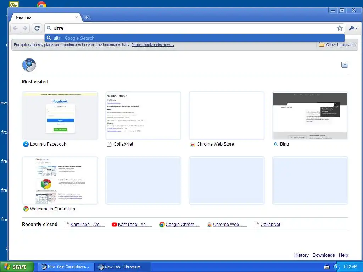This screenshot has width=363, height=272.
Task: Open the Help link
Action: [343, 255]
